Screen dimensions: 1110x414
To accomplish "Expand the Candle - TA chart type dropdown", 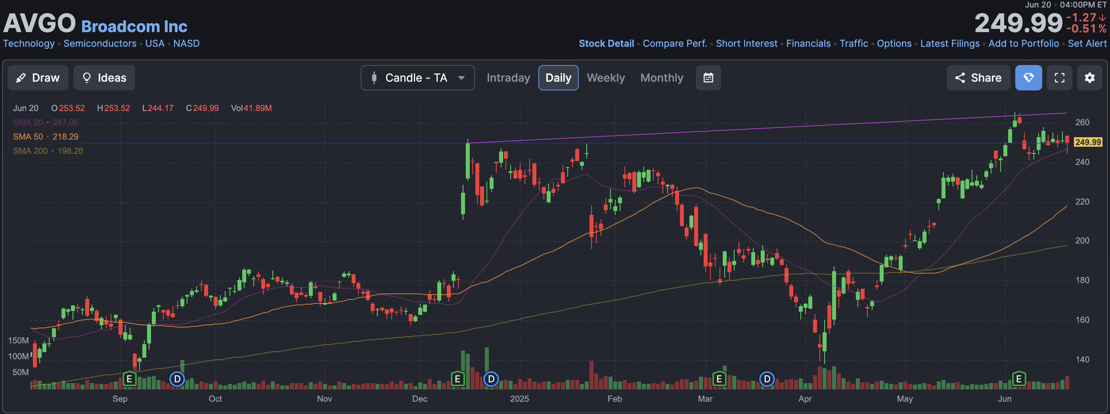I will click(417, 78).
